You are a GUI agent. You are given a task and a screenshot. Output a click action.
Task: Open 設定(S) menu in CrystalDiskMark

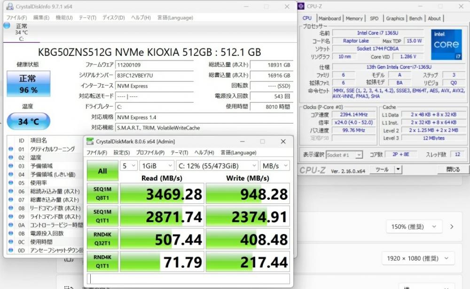122,153
